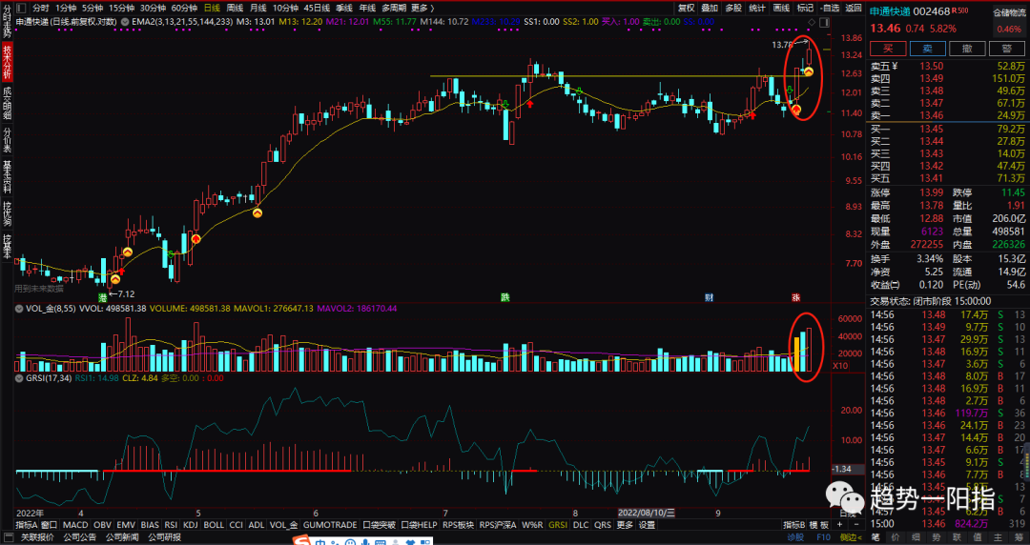The width and height of the screenshot is (1030, 545).
Task: Open 公司公告 company announcements
Action: pyautogui.click(x=80, y=537)
